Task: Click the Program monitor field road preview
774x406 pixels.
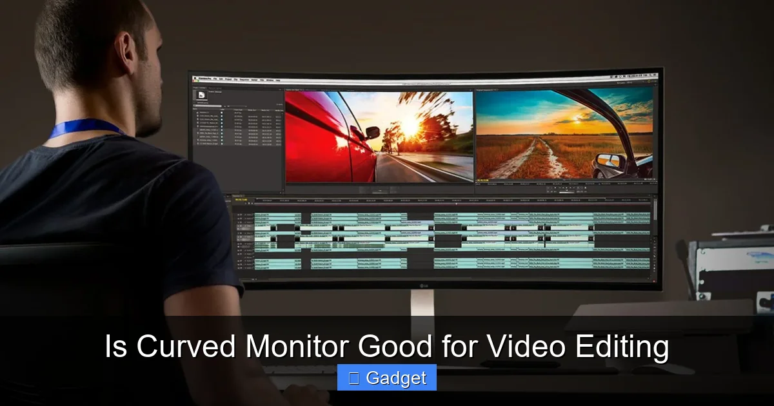Action: (x=564, y=133)
